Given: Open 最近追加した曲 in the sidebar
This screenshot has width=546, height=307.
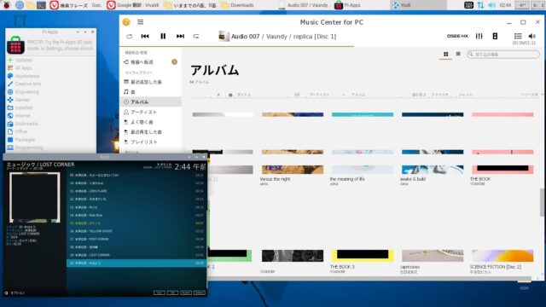Looking at the screenshot, I should click(x=150, y=82).
